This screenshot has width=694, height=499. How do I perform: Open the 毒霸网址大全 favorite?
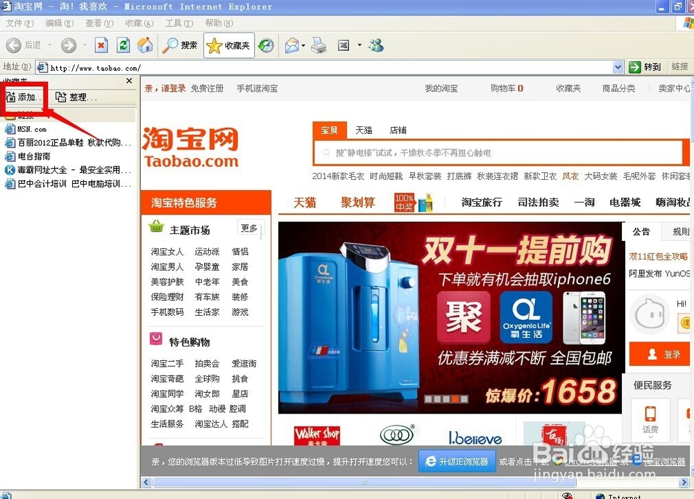68,170
